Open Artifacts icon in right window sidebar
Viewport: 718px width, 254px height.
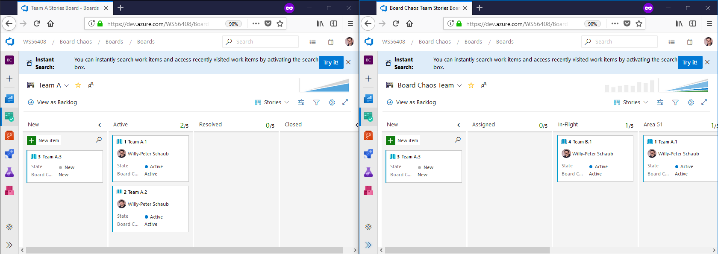pyautogui.click(x=368, y=190)
